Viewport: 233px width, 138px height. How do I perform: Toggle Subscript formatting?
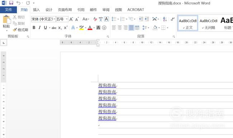tap(60, 28)
